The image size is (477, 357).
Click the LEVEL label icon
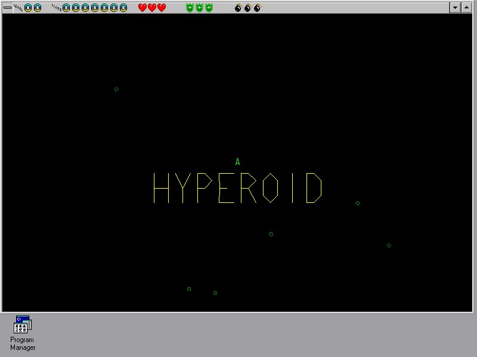pos(18,7)
